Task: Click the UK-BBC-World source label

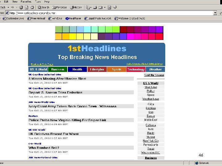Action: (37, 130)
